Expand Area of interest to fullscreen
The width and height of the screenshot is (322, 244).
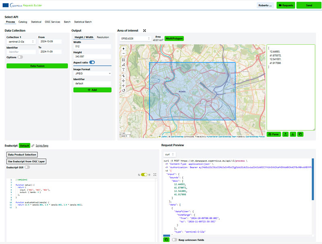pyautogui.click(x=144, y=31)
